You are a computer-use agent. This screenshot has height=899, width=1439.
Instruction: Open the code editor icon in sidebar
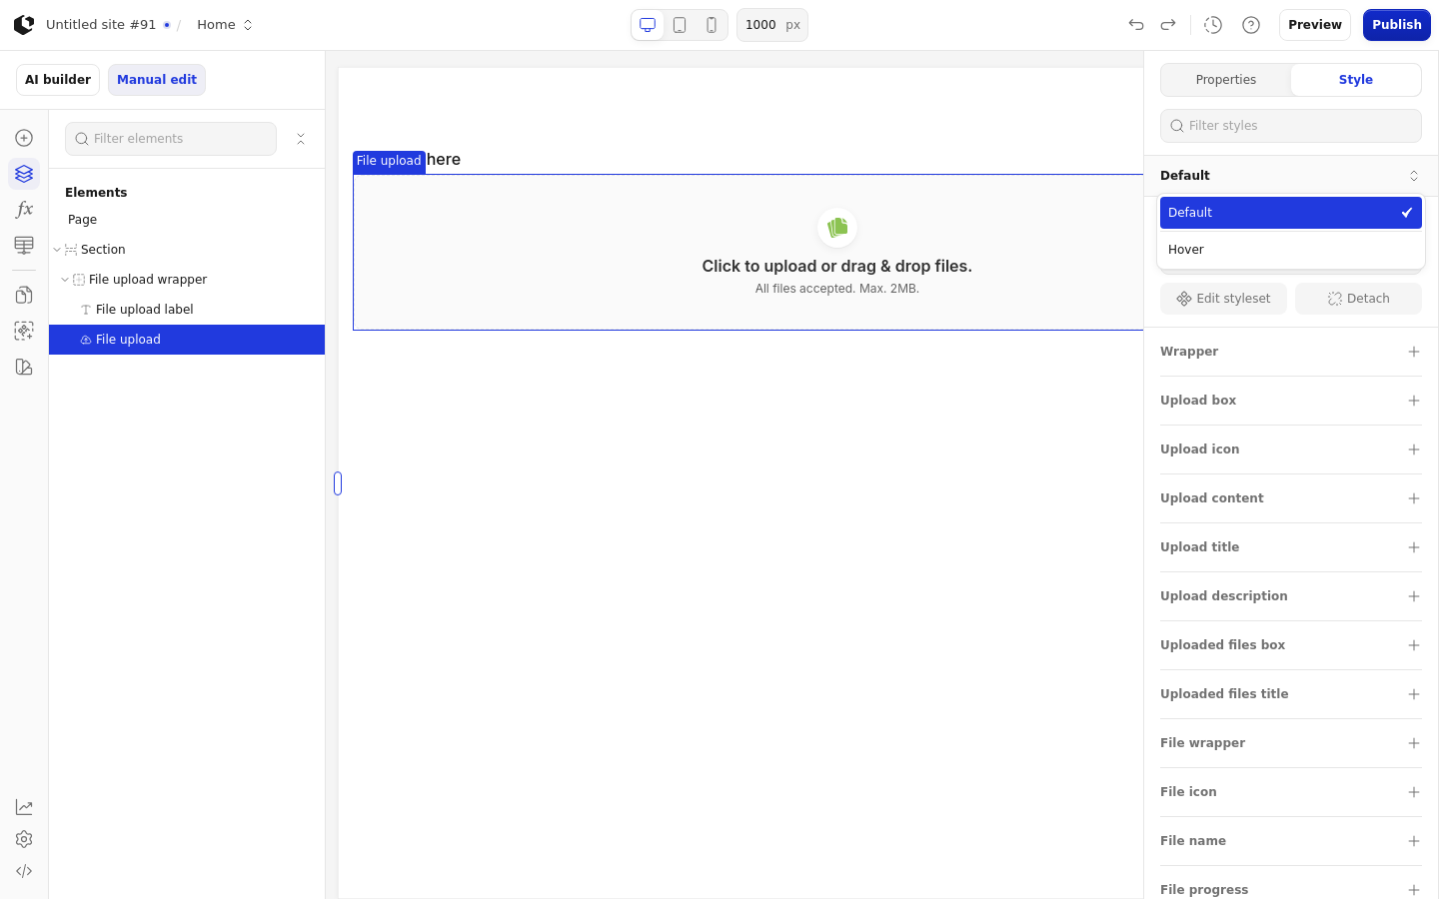point(24,871)
